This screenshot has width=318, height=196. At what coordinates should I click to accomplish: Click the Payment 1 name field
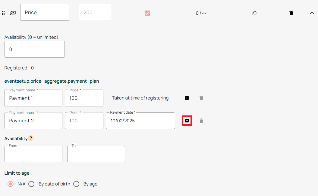point(33,98)
